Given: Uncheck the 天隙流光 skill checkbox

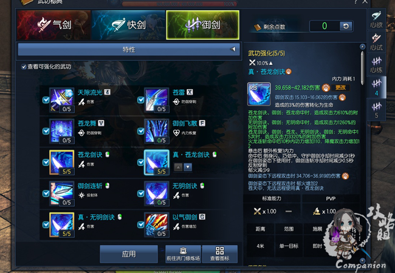Looking at the screenshot, I should (46, 100).
